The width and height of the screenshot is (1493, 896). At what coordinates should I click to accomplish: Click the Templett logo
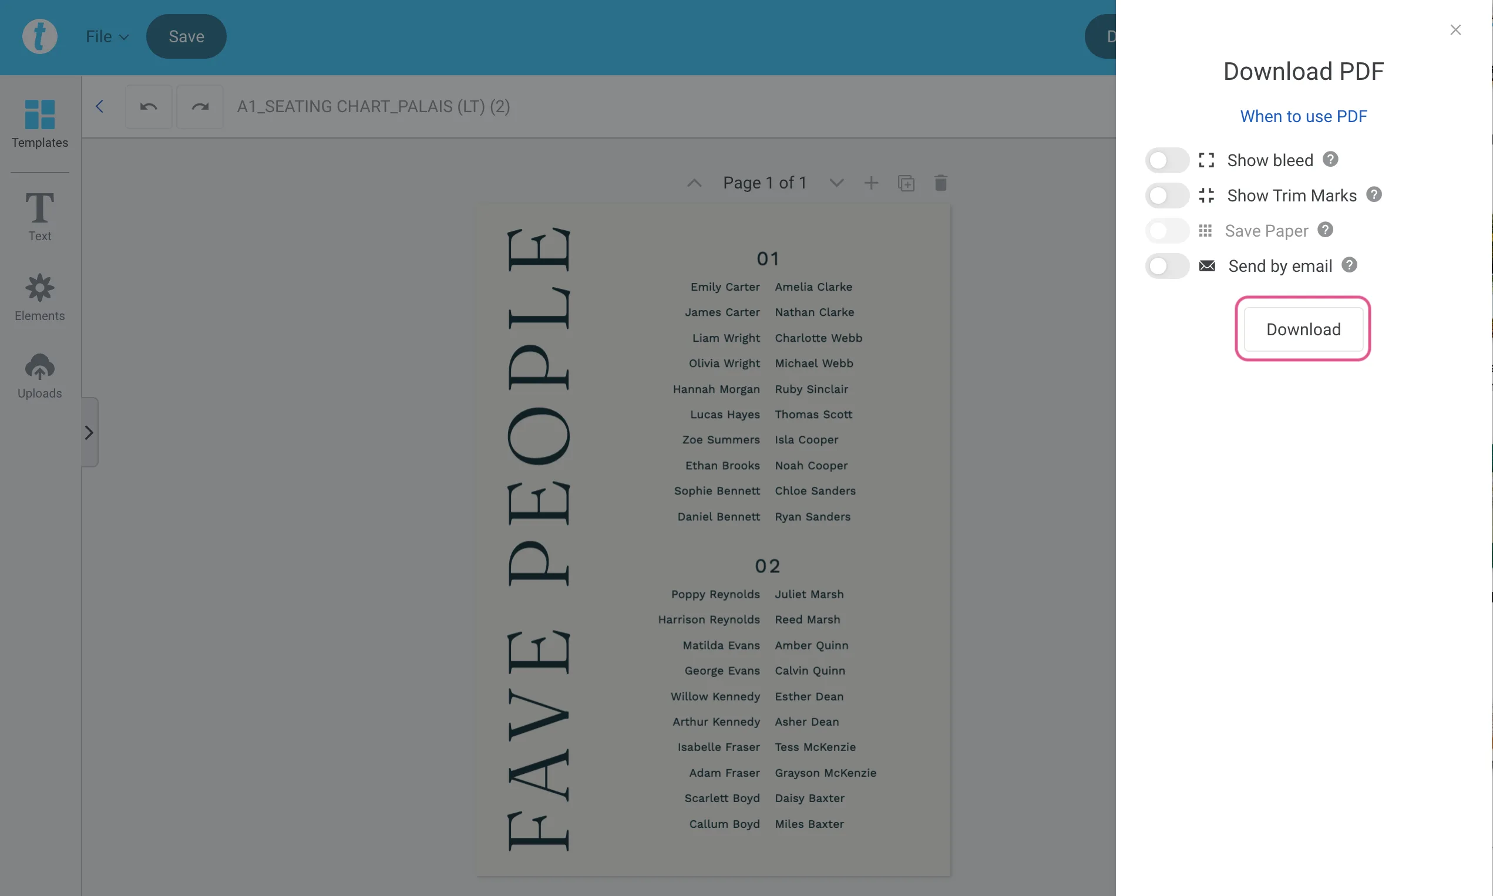click(39, 36)
